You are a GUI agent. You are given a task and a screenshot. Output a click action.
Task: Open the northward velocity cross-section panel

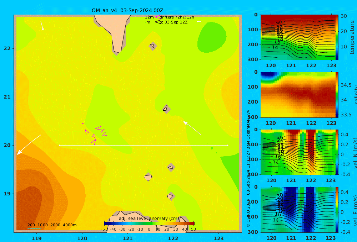(x=297, y=152)
